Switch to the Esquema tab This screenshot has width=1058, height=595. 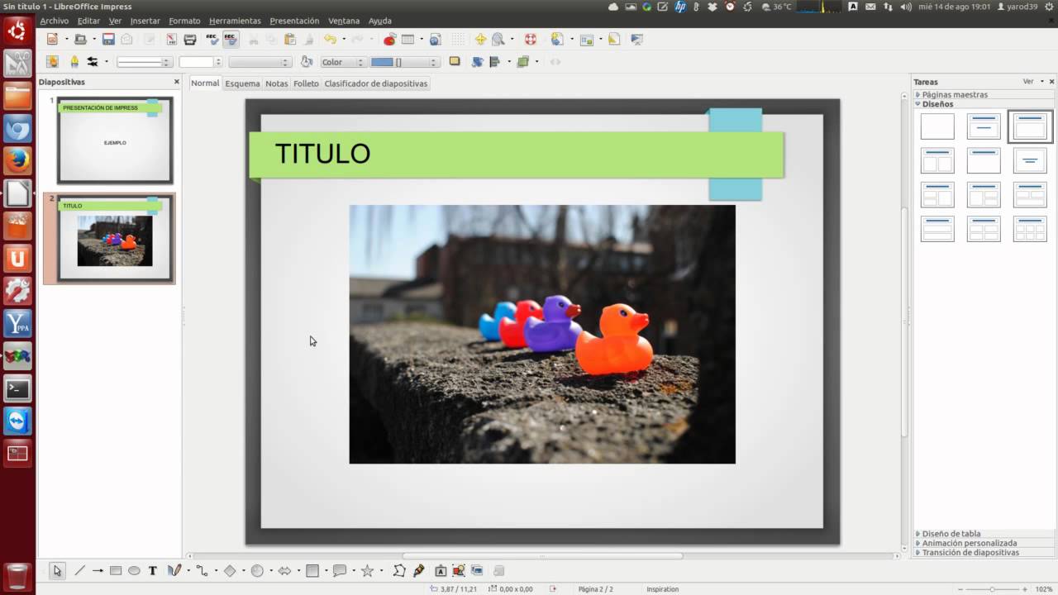coord(242,83)
